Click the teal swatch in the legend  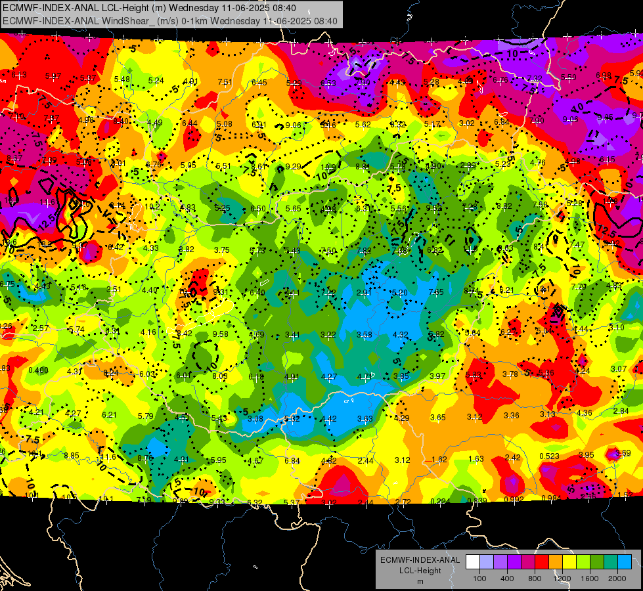tap(611, 561)
